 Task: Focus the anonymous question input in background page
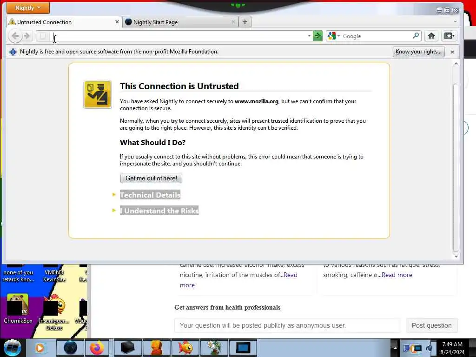[x=287, y=325]
